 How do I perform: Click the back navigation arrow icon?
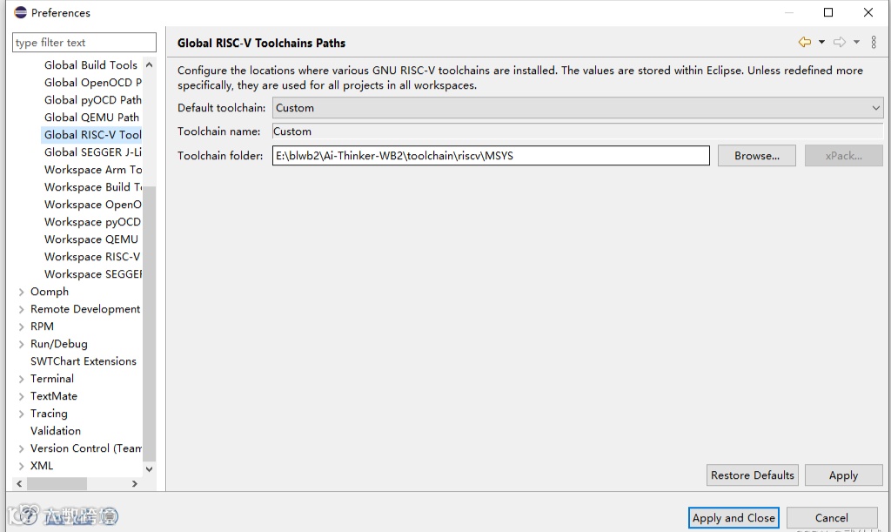(x=805, y=42)
